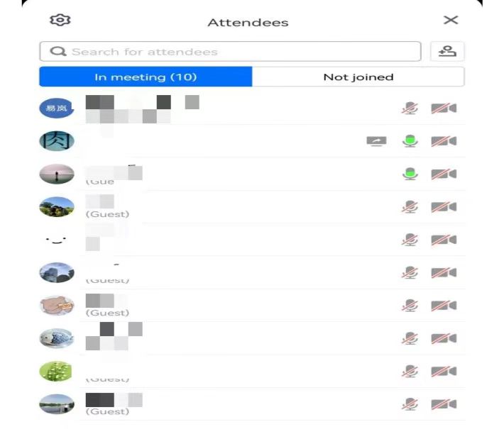
Task: Click camera icon of smiley-face attendee
Action: click(x=444, y=240)
